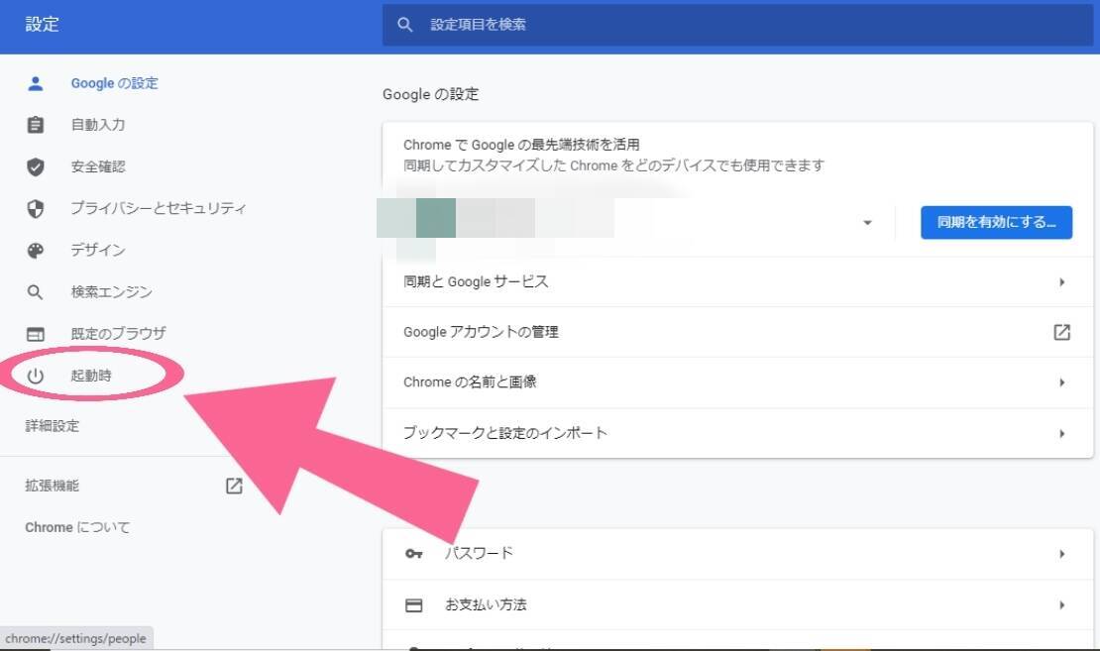Click the shield checkmark icon for 安全確認

click(36, 166)
